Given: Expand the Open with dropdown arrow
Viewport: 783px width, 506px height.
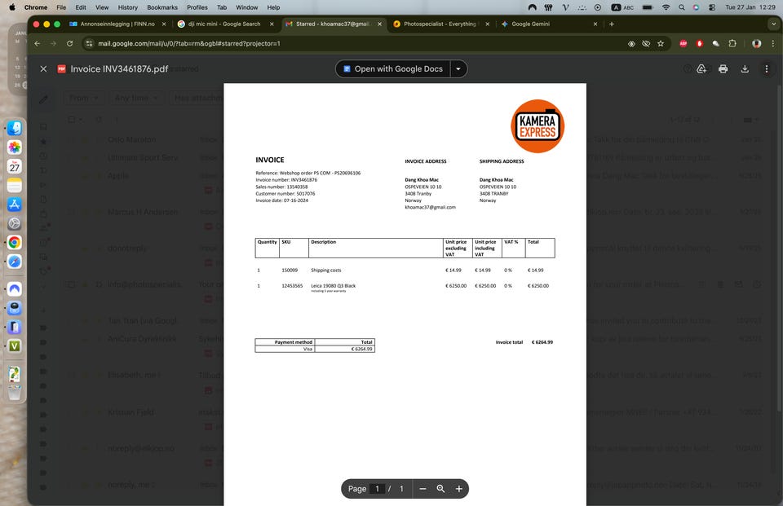Looking at the screenshot, I should point(458,69).
